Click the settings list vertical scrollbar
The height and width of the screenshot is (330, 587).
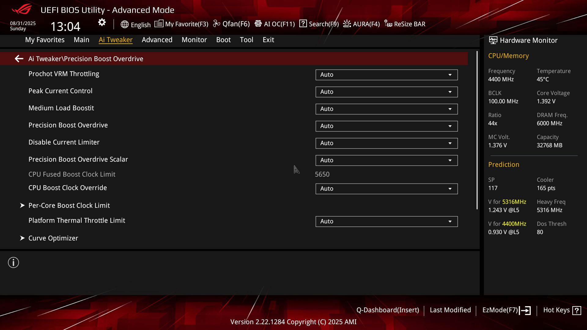click(477, 130)
